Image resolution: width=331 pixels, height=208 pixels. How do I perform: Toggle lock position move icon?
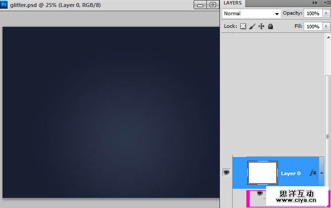[x=262, y=26]
